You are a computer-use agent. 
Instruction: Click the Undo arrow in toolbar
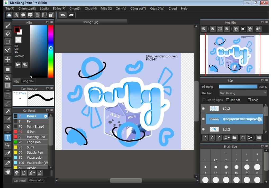click(62, 15)
